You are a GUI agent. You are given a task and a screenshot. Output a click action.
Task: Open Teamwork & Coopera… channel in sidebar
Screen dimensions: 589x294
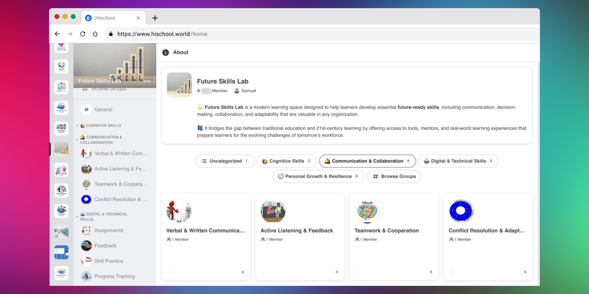click(x=115, y=184)
